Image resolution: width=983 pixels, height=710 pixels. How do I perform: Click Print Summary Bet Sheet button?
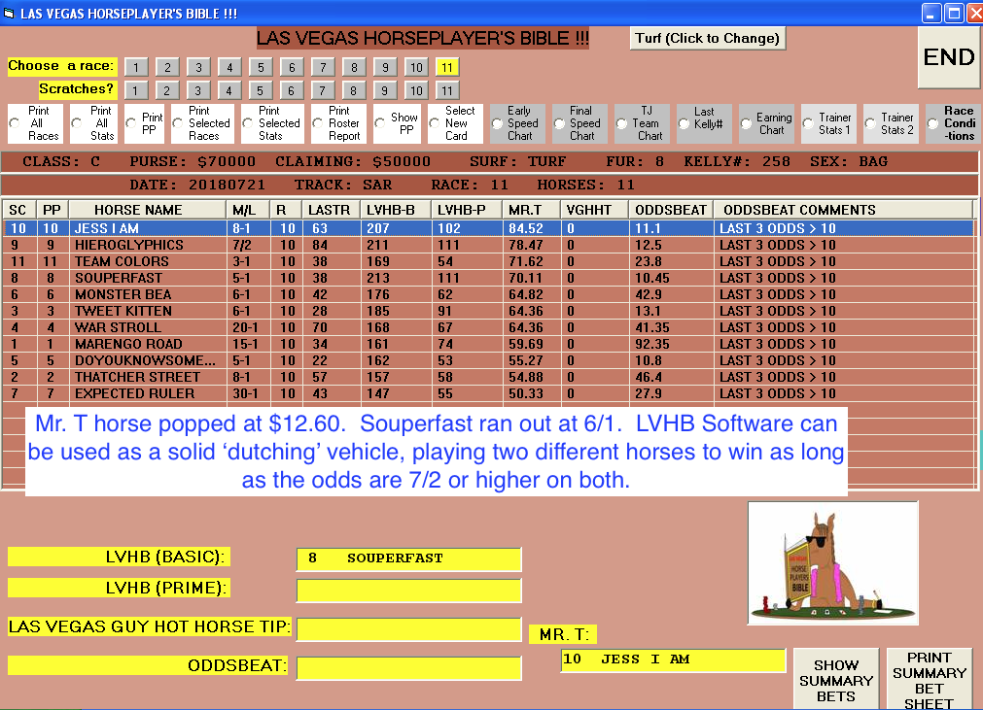pos(930,680)
